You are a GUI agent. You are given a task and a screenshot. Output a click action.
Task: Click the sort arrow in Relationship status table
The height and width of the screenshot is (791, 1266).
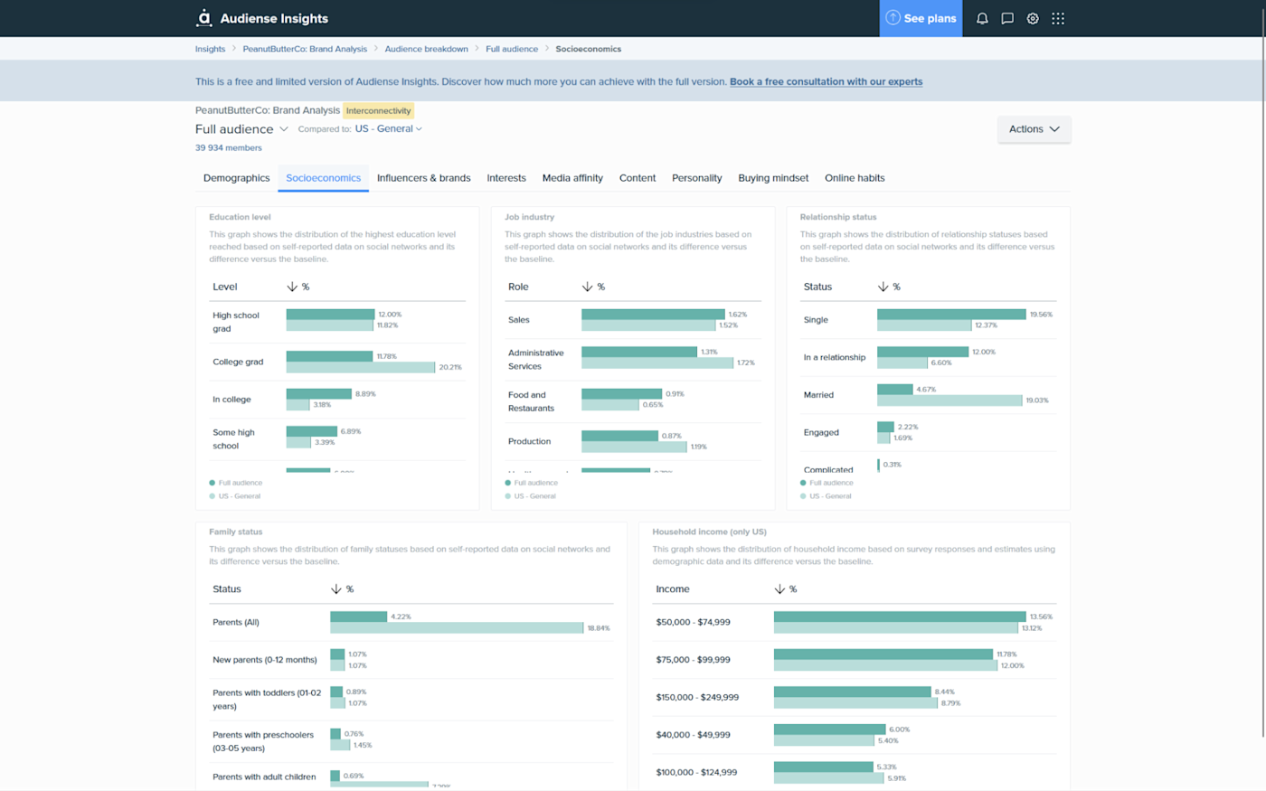coord(883,287)
